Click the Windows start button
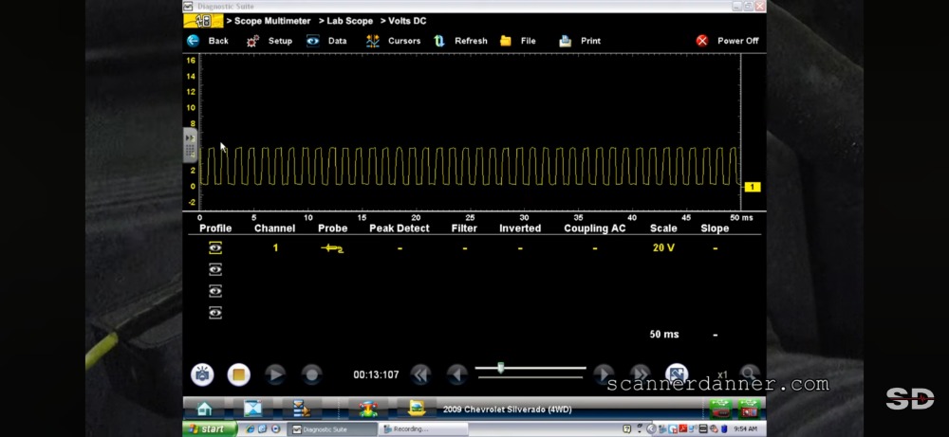Image resolution: width=949 pixels, height=437 pixels. coord(206,429)
